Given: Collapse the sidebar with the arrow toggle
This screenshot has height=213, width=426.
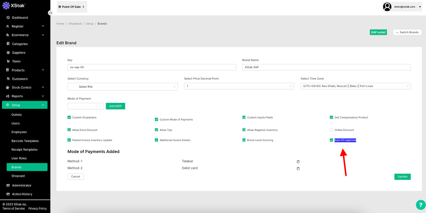Looking at the screenshot, I should [51, 13].
